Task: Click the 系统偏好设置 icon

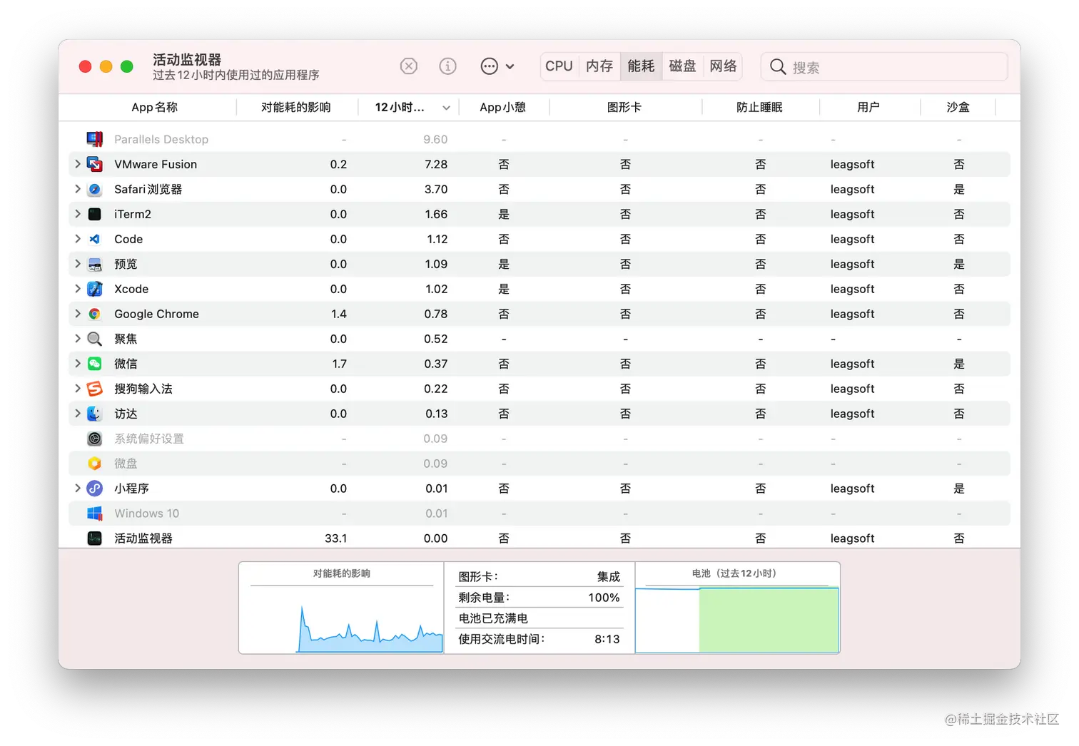Action: [94, 439]
